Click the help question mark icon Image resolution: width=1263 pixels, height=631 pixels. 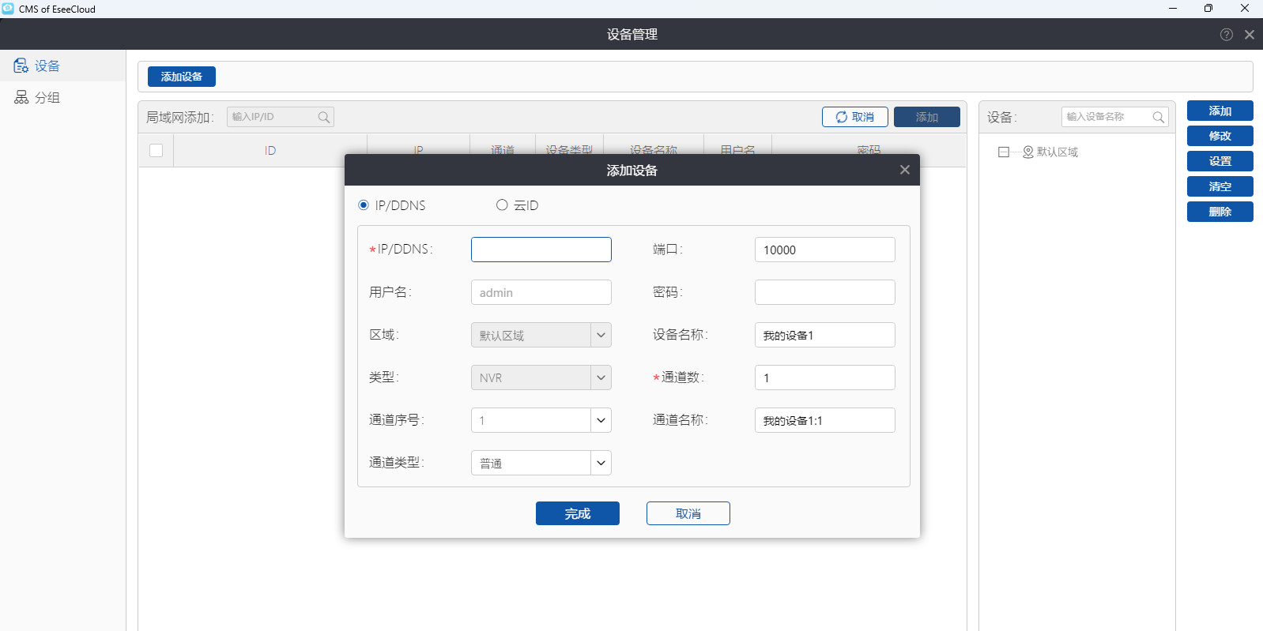coord(1226,35)
